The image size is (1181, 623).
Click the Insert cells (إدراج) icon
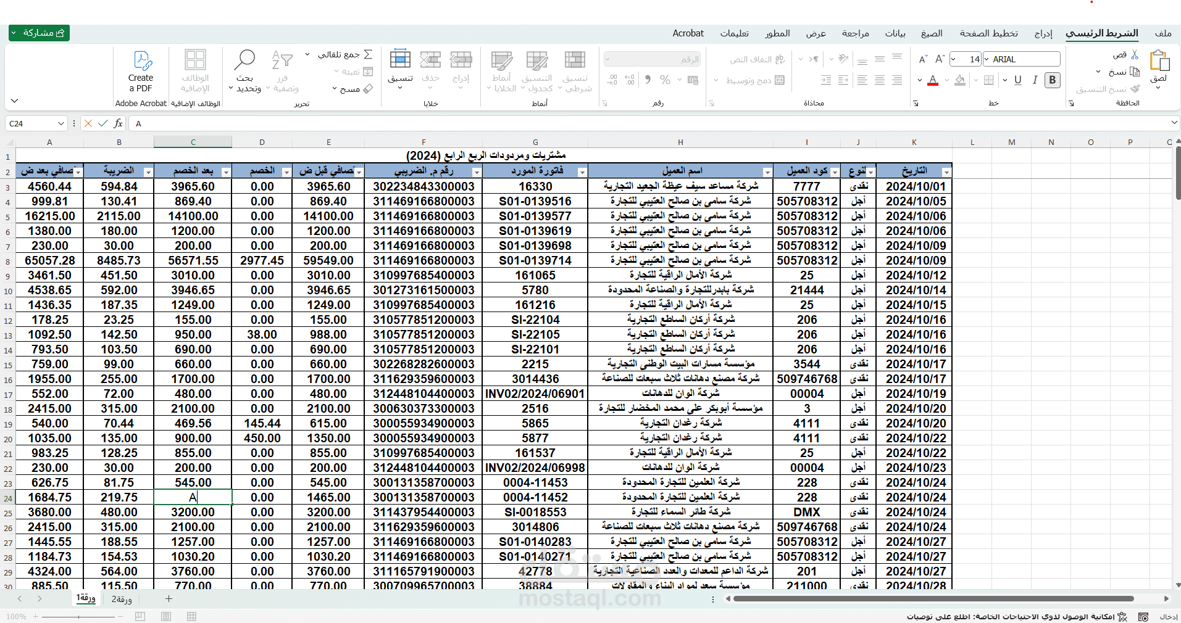pyautogui.click(x=461, y=60)
